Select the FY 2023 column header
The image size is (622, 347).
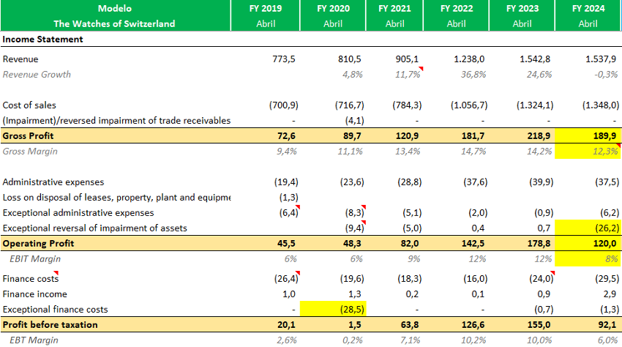522,8
